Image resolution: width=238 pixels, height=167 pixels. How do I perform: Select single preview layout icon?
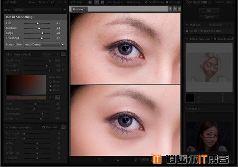[90, 2]
